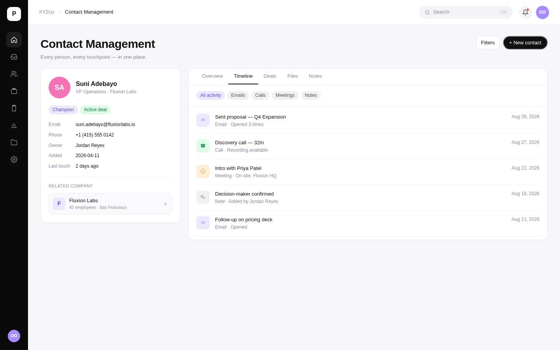
Task: Switch to the Deals tab
Action: (x=270, y=76)
